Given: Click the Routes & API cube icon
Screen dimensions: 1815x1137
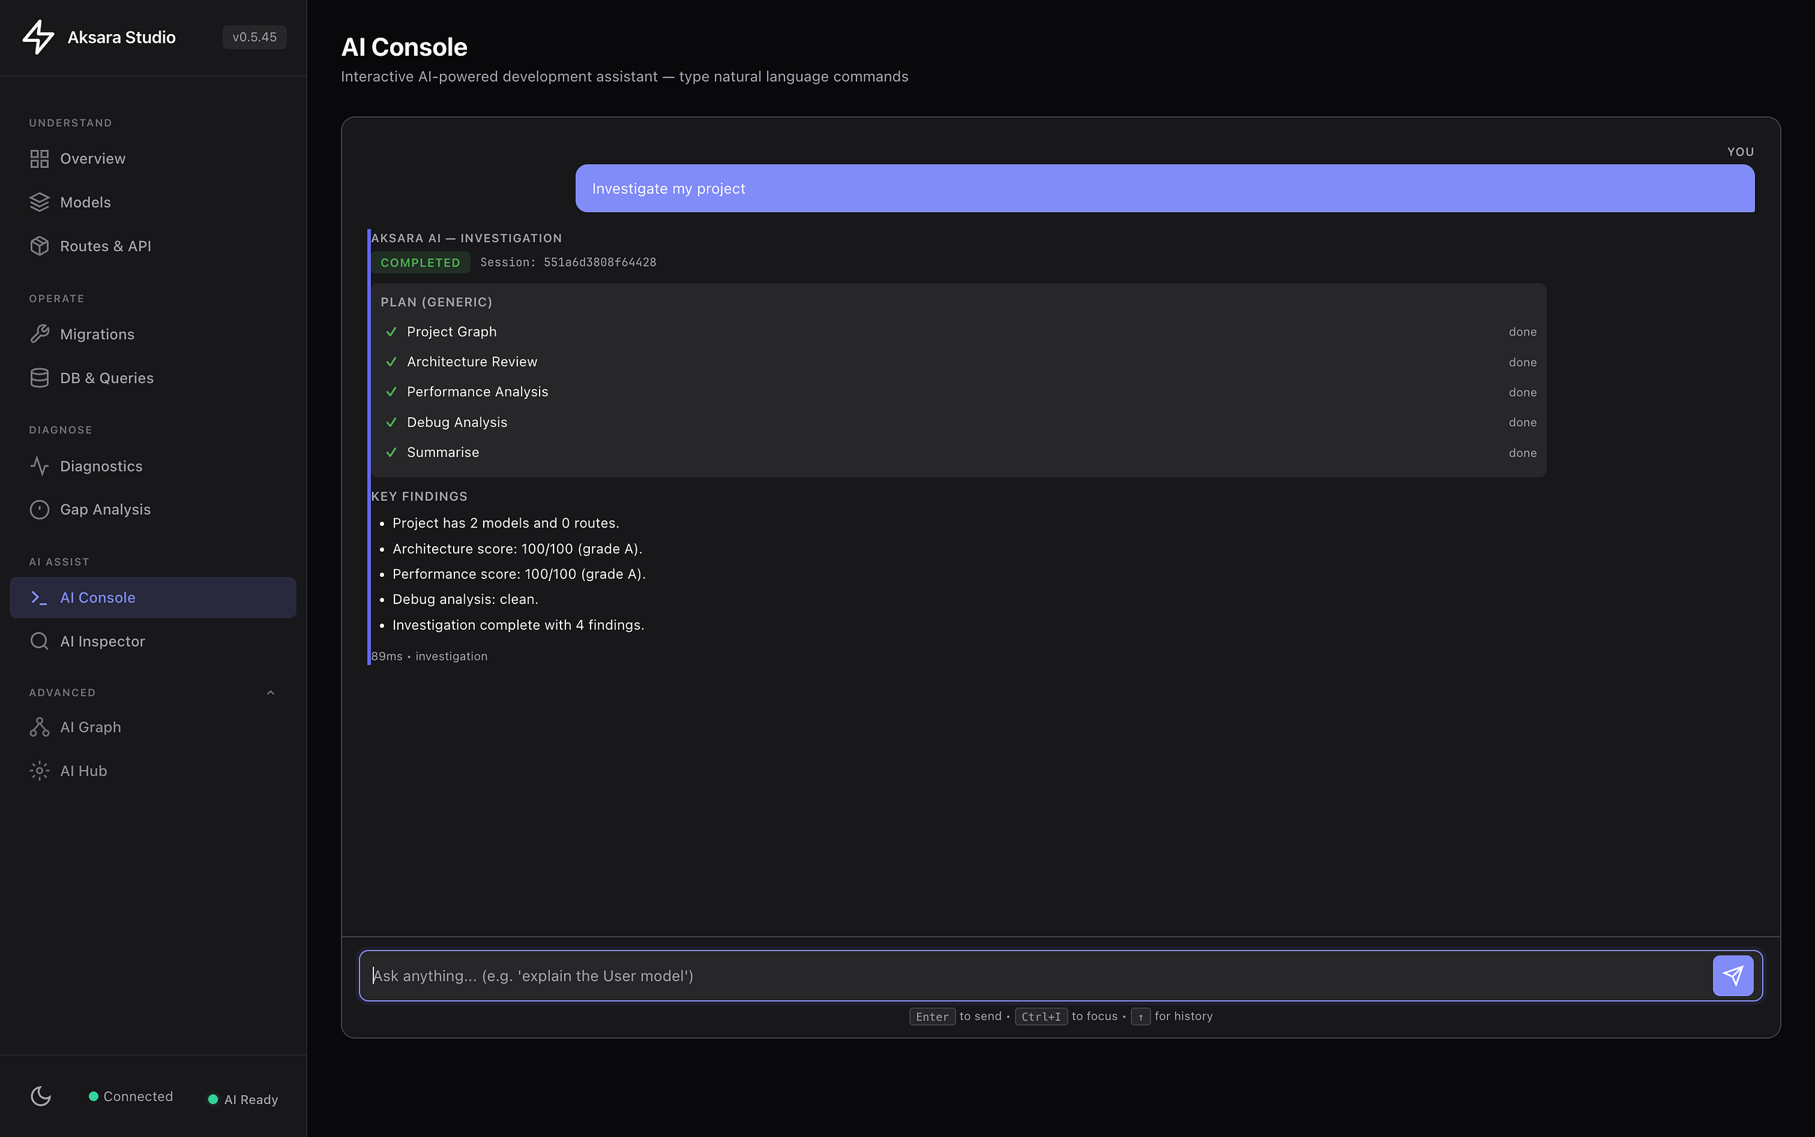Looking at the screenshot, I should (39, 246).
